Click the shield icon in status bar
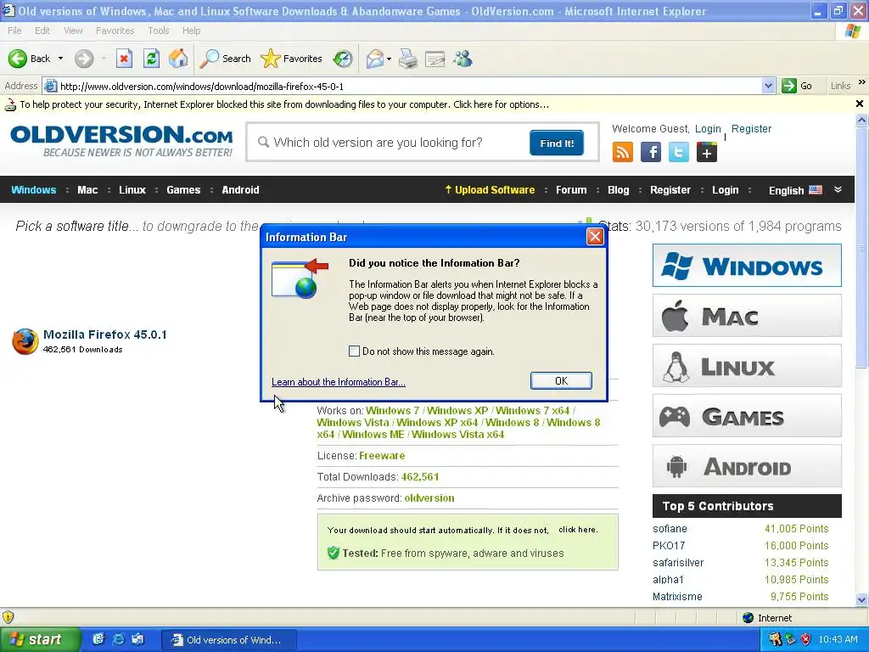The height and width of the screenshot is (652, 869). point(8,617)
